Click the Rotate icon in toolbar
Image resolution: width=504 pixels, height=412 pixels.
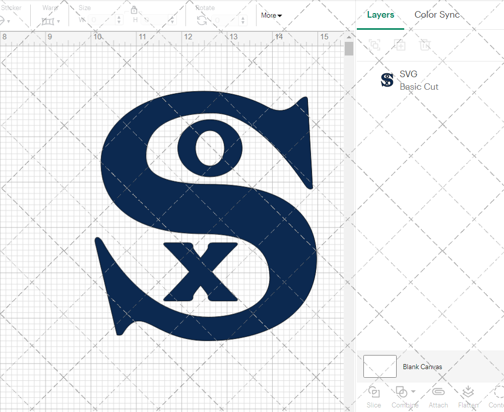tap(202, 20)
